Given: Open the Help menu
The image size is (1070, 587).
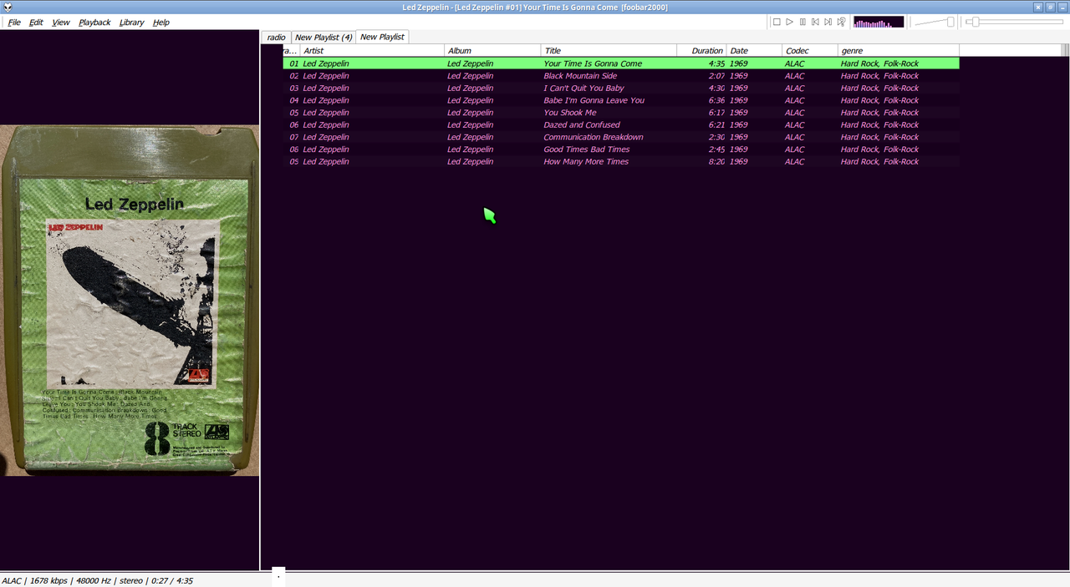Looking at the screenshot, I should pyautogui.click(x=161, y=23).
